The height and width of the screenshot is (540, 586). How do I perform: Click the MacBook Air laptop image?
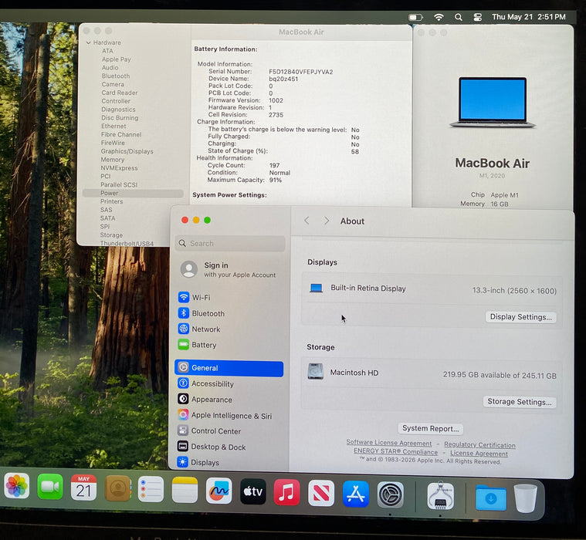click(x=493, y=103)
